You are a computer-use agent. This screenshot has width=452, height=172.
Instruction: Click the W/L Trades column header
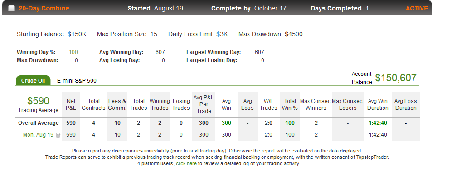pyautogui.click(x=268, y=104)
